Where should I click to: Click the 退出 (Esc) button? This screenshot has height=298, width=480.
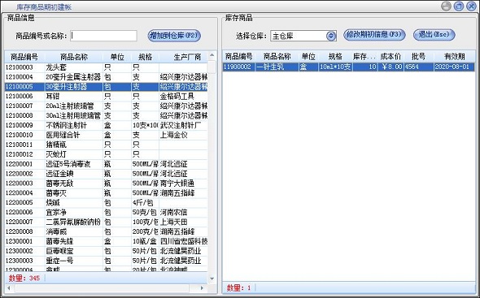[x=434, y=35]
